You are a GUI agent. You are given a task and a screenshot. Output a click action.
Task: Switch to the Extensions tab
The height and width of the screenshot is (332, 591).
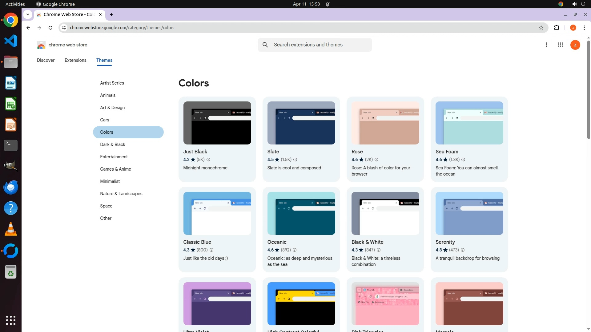coord(75,60)
